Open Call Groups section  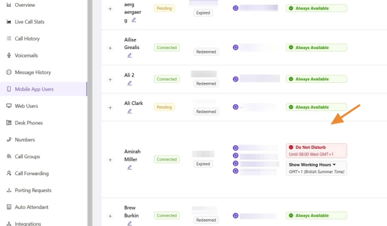[x=27, y=156]
